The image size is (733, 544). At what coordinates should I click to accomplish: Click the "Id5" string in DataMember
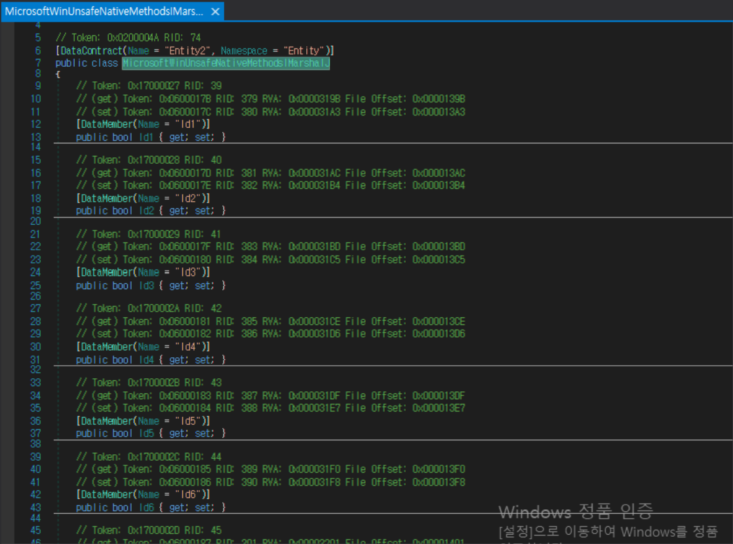(187, 421)
